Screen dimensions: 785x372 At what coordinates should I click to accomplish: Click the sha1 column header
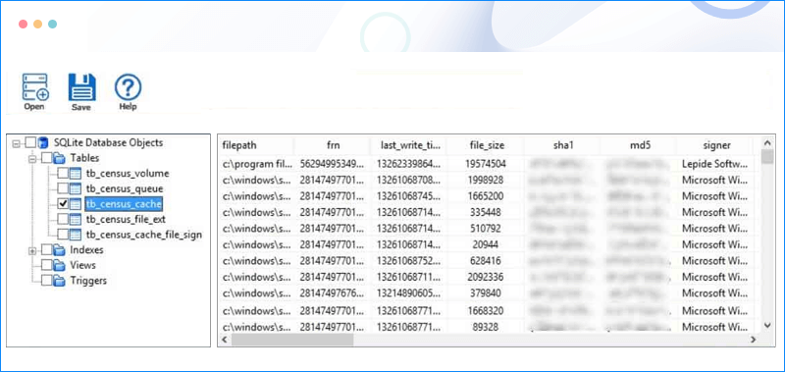click(562, 145)
